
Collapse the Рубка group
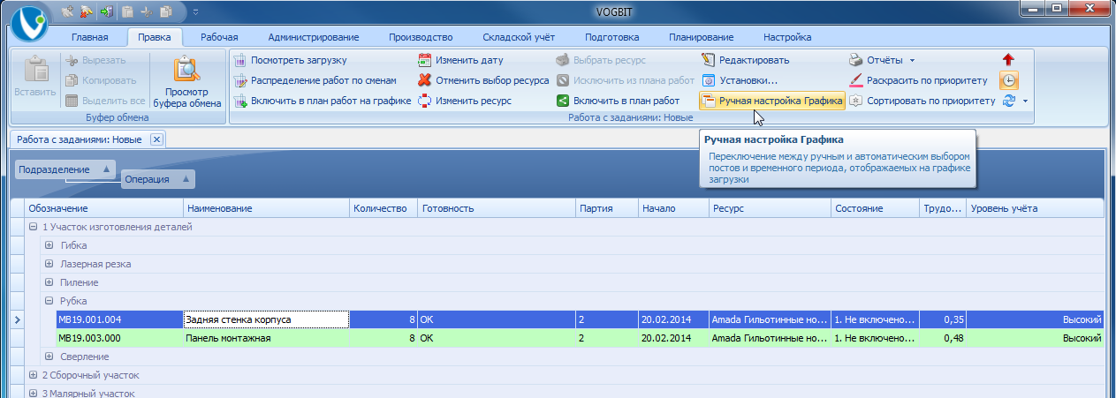click(49, 301)
